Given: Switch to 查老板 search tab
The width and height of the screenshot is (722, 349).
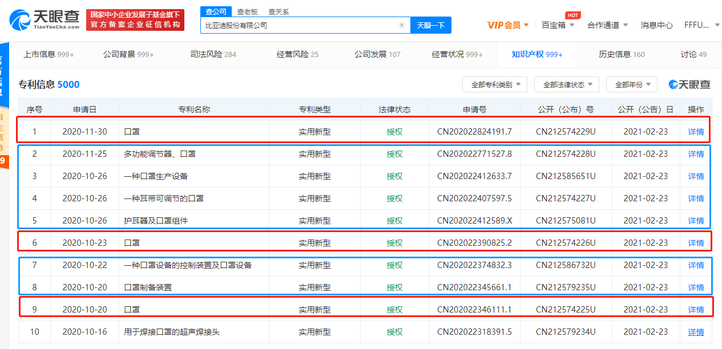Looking at the screenshot, I should (x=248, y=11).
